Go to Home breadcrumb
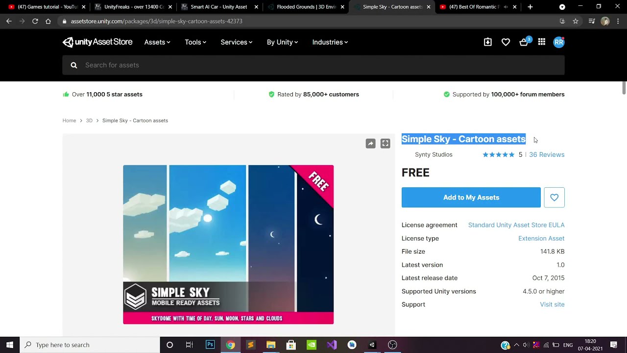Screen dimensions: 627x353 [69, 121]
